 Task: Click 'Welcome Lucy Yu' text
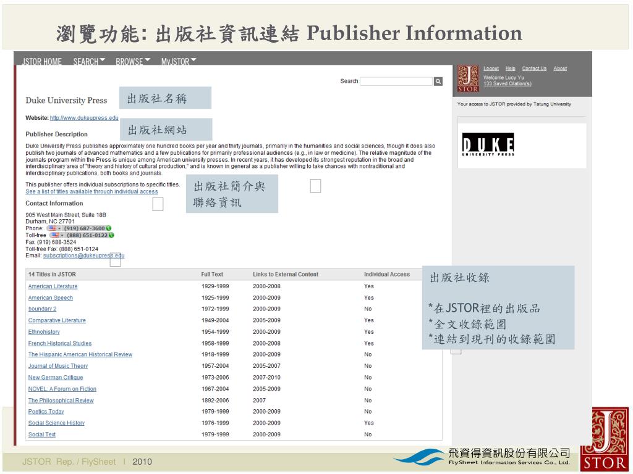click(504, 77)
